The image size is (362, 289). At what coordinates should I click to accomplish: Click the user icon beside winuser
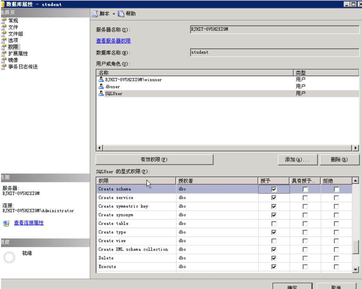101,80
